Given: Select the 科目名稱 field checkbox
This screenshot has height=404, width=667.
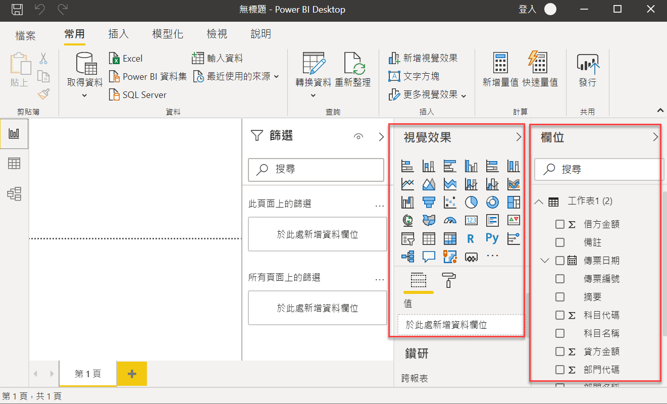Looking at the screenshot, I should [559, 333].
